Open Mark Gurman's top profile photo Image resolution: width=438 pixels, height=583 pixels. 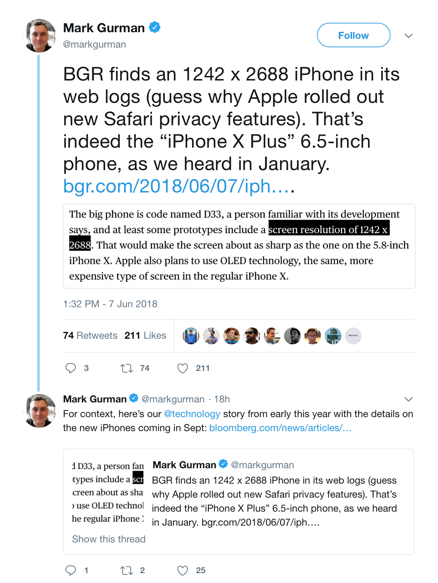click(x=40, y=36)
